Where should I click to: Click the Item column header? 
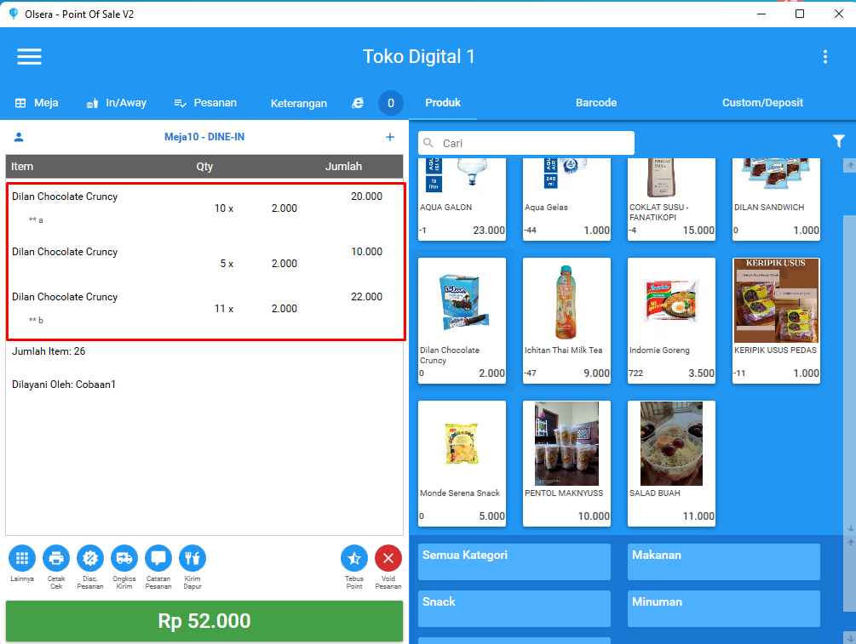click(x=22, y=166)
